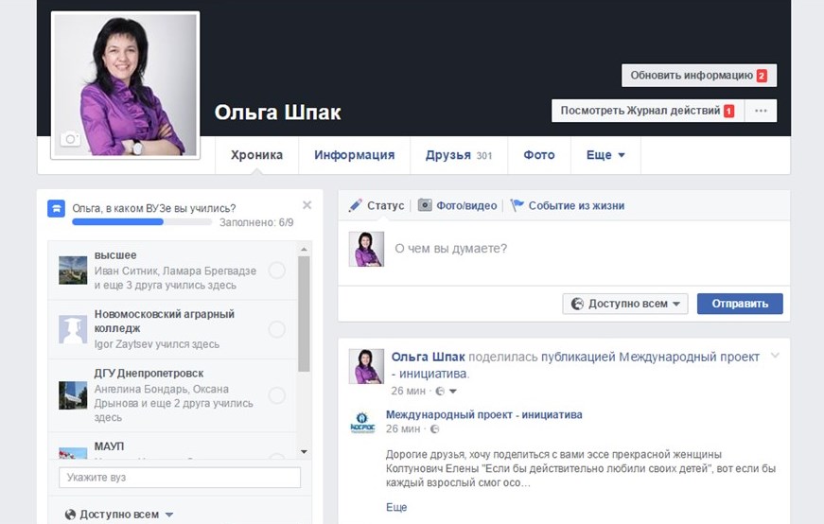Open the Доступно всем audience dropdown by Отправить
Viewport: 824px width, 524px height.
(624, 304)
